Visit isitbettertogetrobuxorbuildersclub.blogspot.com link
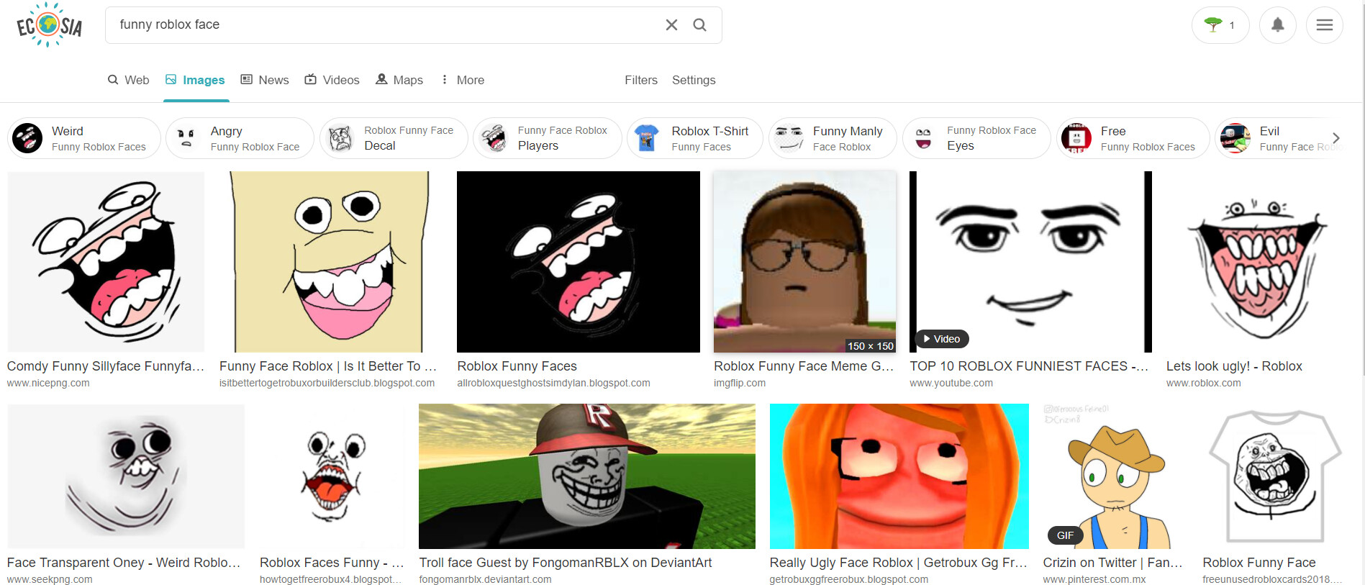The width and height of the screenshot is (1365, 585). pos(327,384)
